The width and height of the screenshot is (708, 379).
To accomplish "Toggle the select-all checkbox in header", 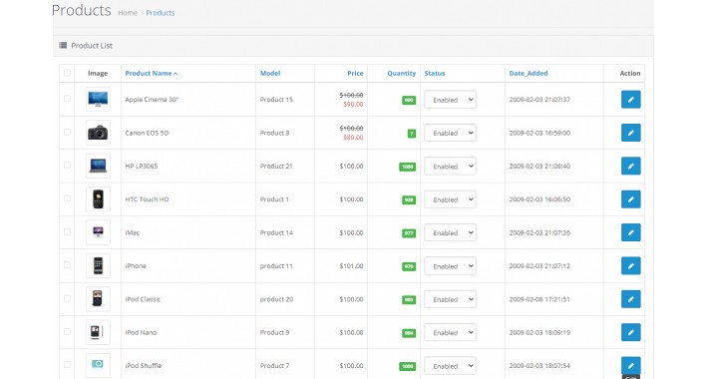I will tap(67, 73).
